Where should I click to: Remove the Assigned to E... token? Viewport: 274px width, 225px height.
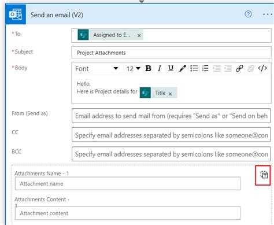click(139, 35)
